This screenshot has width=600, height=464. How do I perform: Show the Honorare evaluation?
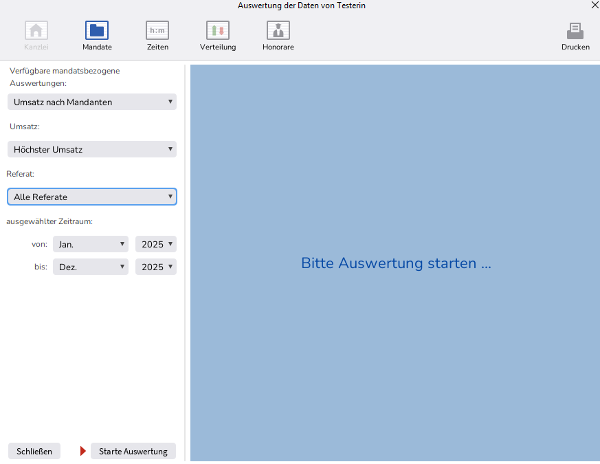[x=278, y=31]
